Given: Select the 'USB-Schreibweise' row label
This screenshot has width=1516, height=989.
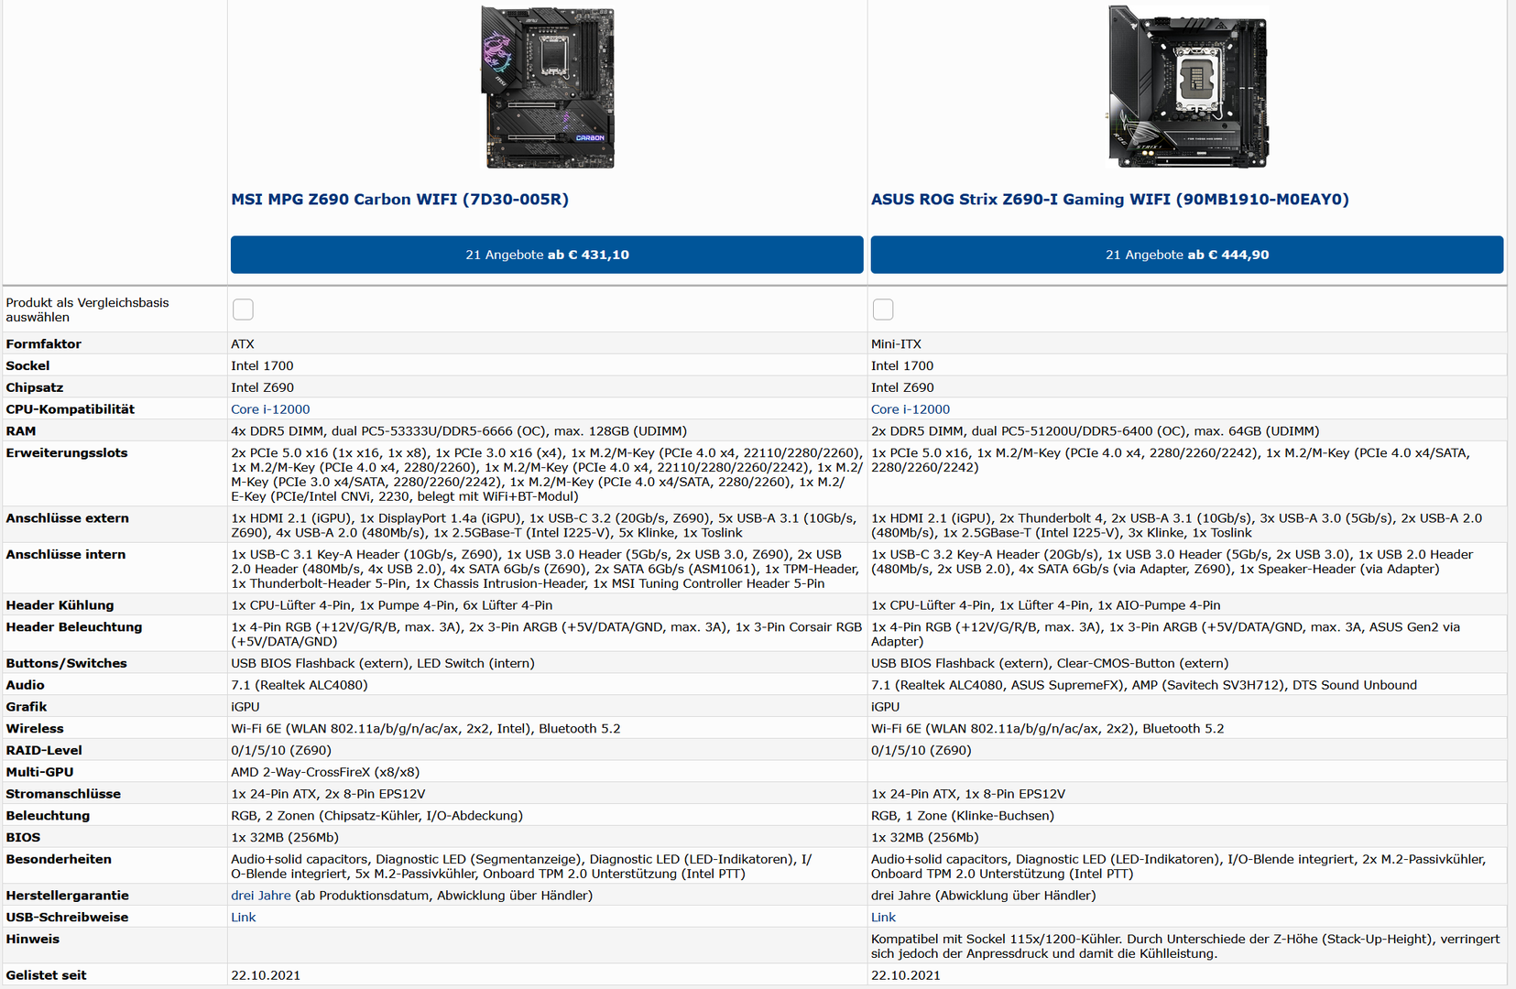Looking at the screenshot, I should click(x=68, y=918).
